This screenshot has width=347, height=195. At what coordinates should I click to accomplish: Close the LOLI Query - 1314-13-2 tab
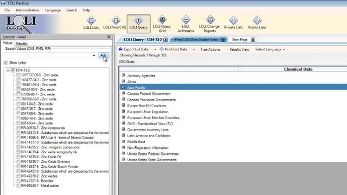click(x=165, y=40)
